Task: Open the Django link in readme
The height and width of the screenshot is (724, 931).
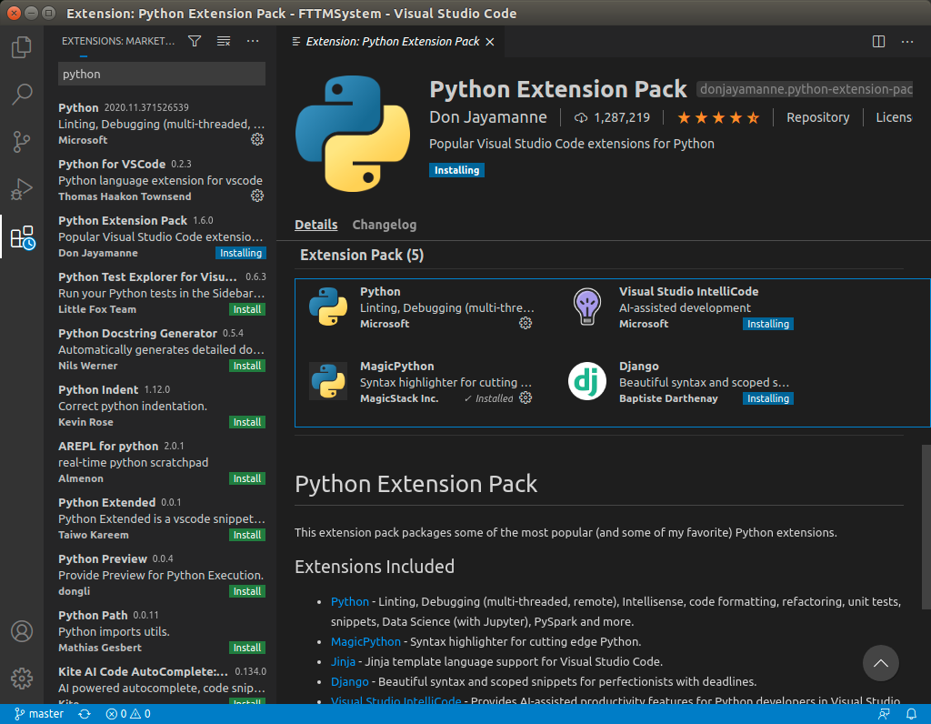Action: tap(350, 681)
